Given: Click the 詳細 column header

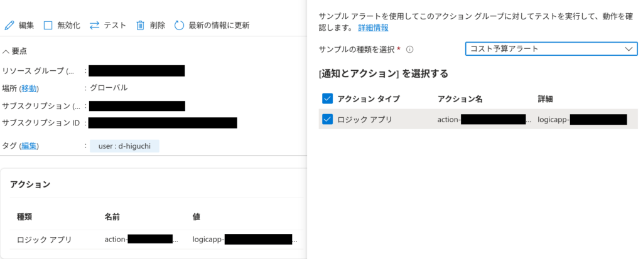Looking at the screenshot, I should [x=545, y=98].
